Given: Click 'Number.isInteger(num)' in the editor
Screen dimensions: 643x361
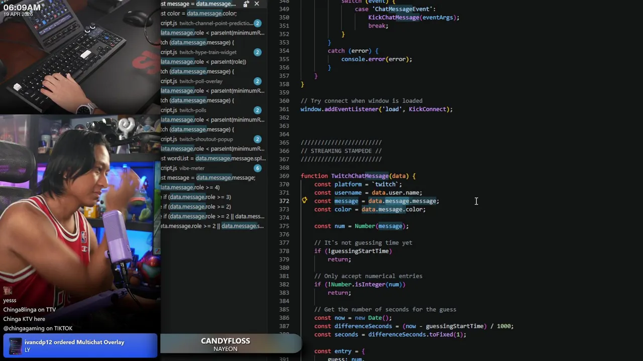Looking at the screenshot, I should pos(367,285).
